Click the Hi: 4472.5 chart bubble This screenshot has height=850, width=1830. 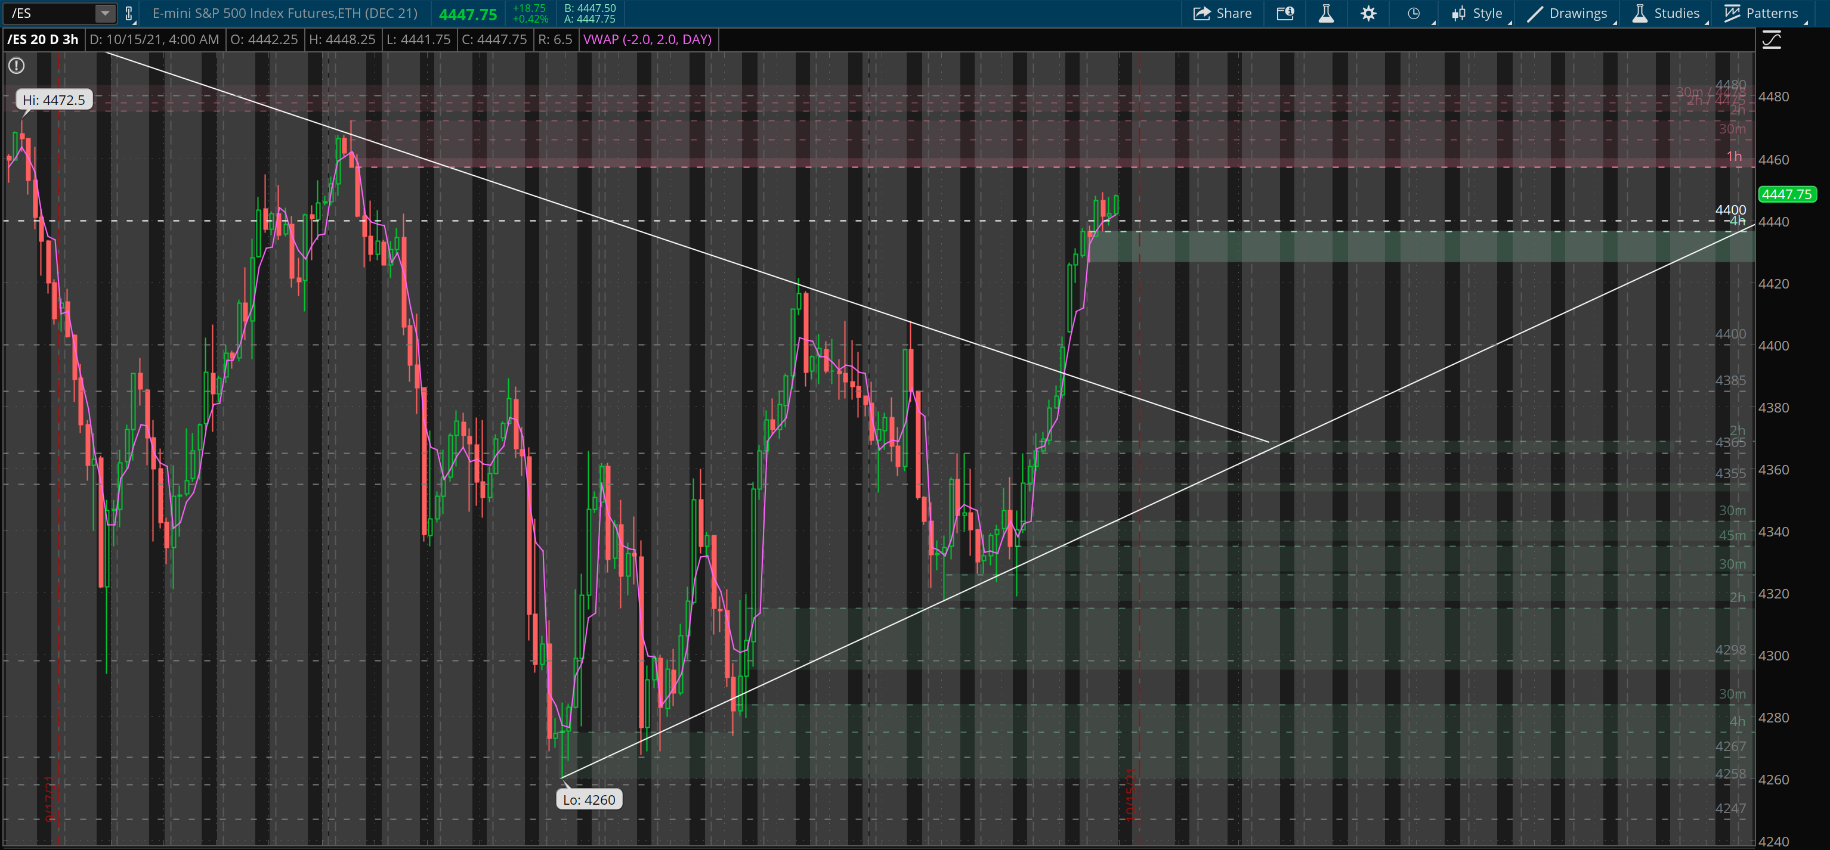point(54,100)
